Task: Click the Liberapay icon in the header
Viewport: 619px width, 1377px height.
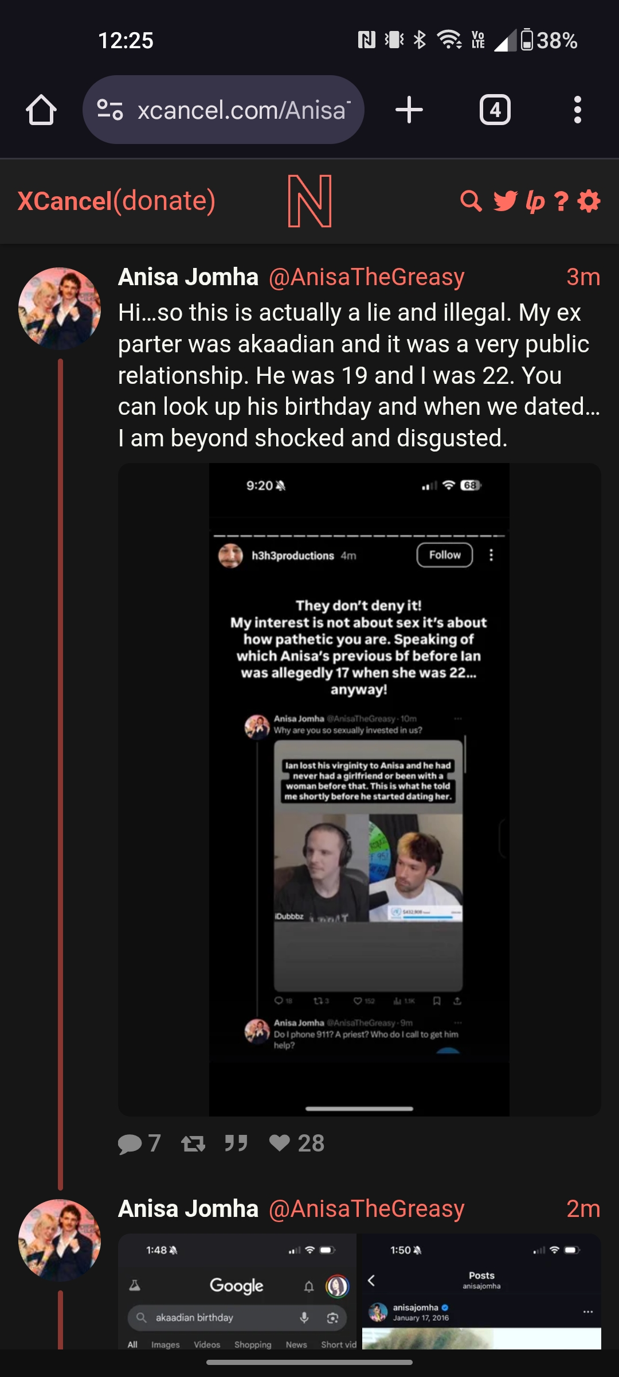Action: click(535, 201)
